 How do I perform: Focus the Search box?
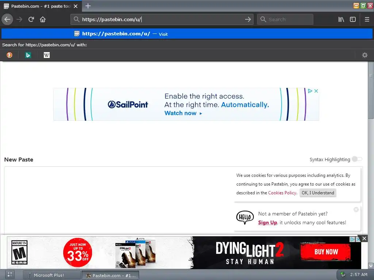(x=285, y=19)
